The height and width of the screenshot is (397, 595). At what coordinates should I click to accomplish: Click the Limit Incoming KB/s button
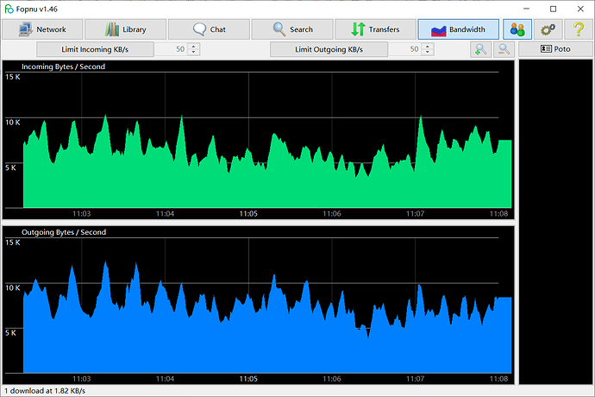tap(95, 49)
